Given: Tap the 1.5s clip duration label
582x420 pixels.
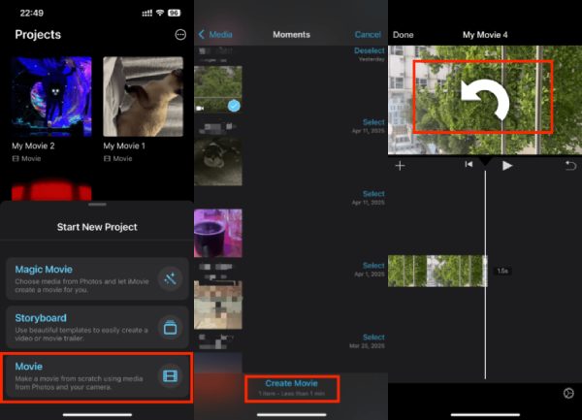Looking at the screenshot, I should [502, 271].
